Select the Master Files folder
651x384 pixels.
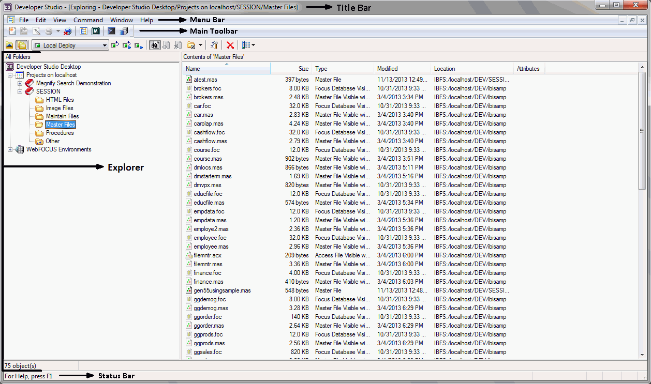tap(61, 125)
